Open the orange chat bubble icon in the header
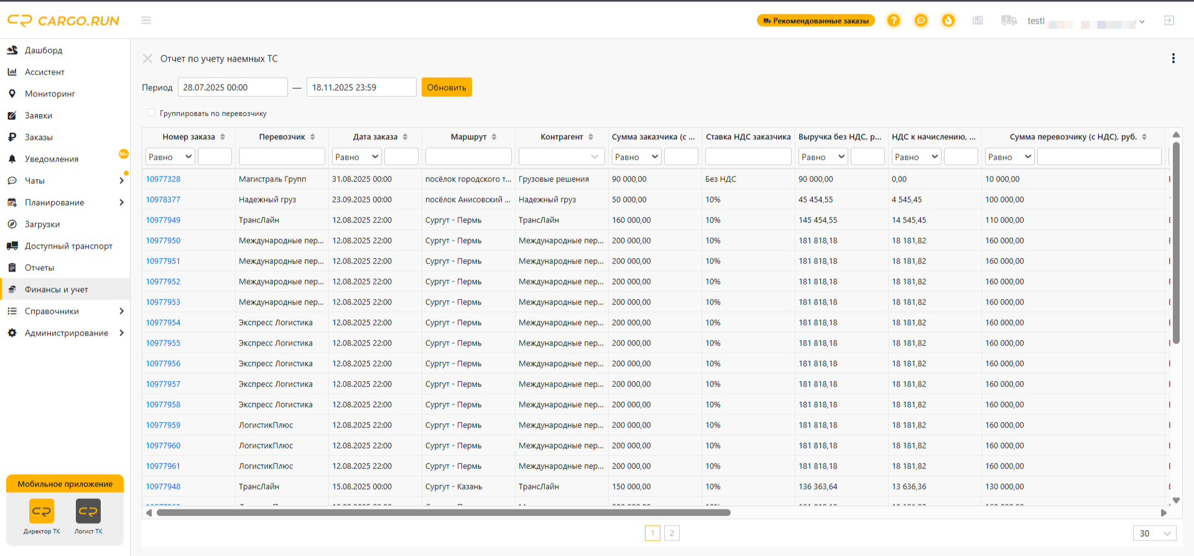 (921, 21)
